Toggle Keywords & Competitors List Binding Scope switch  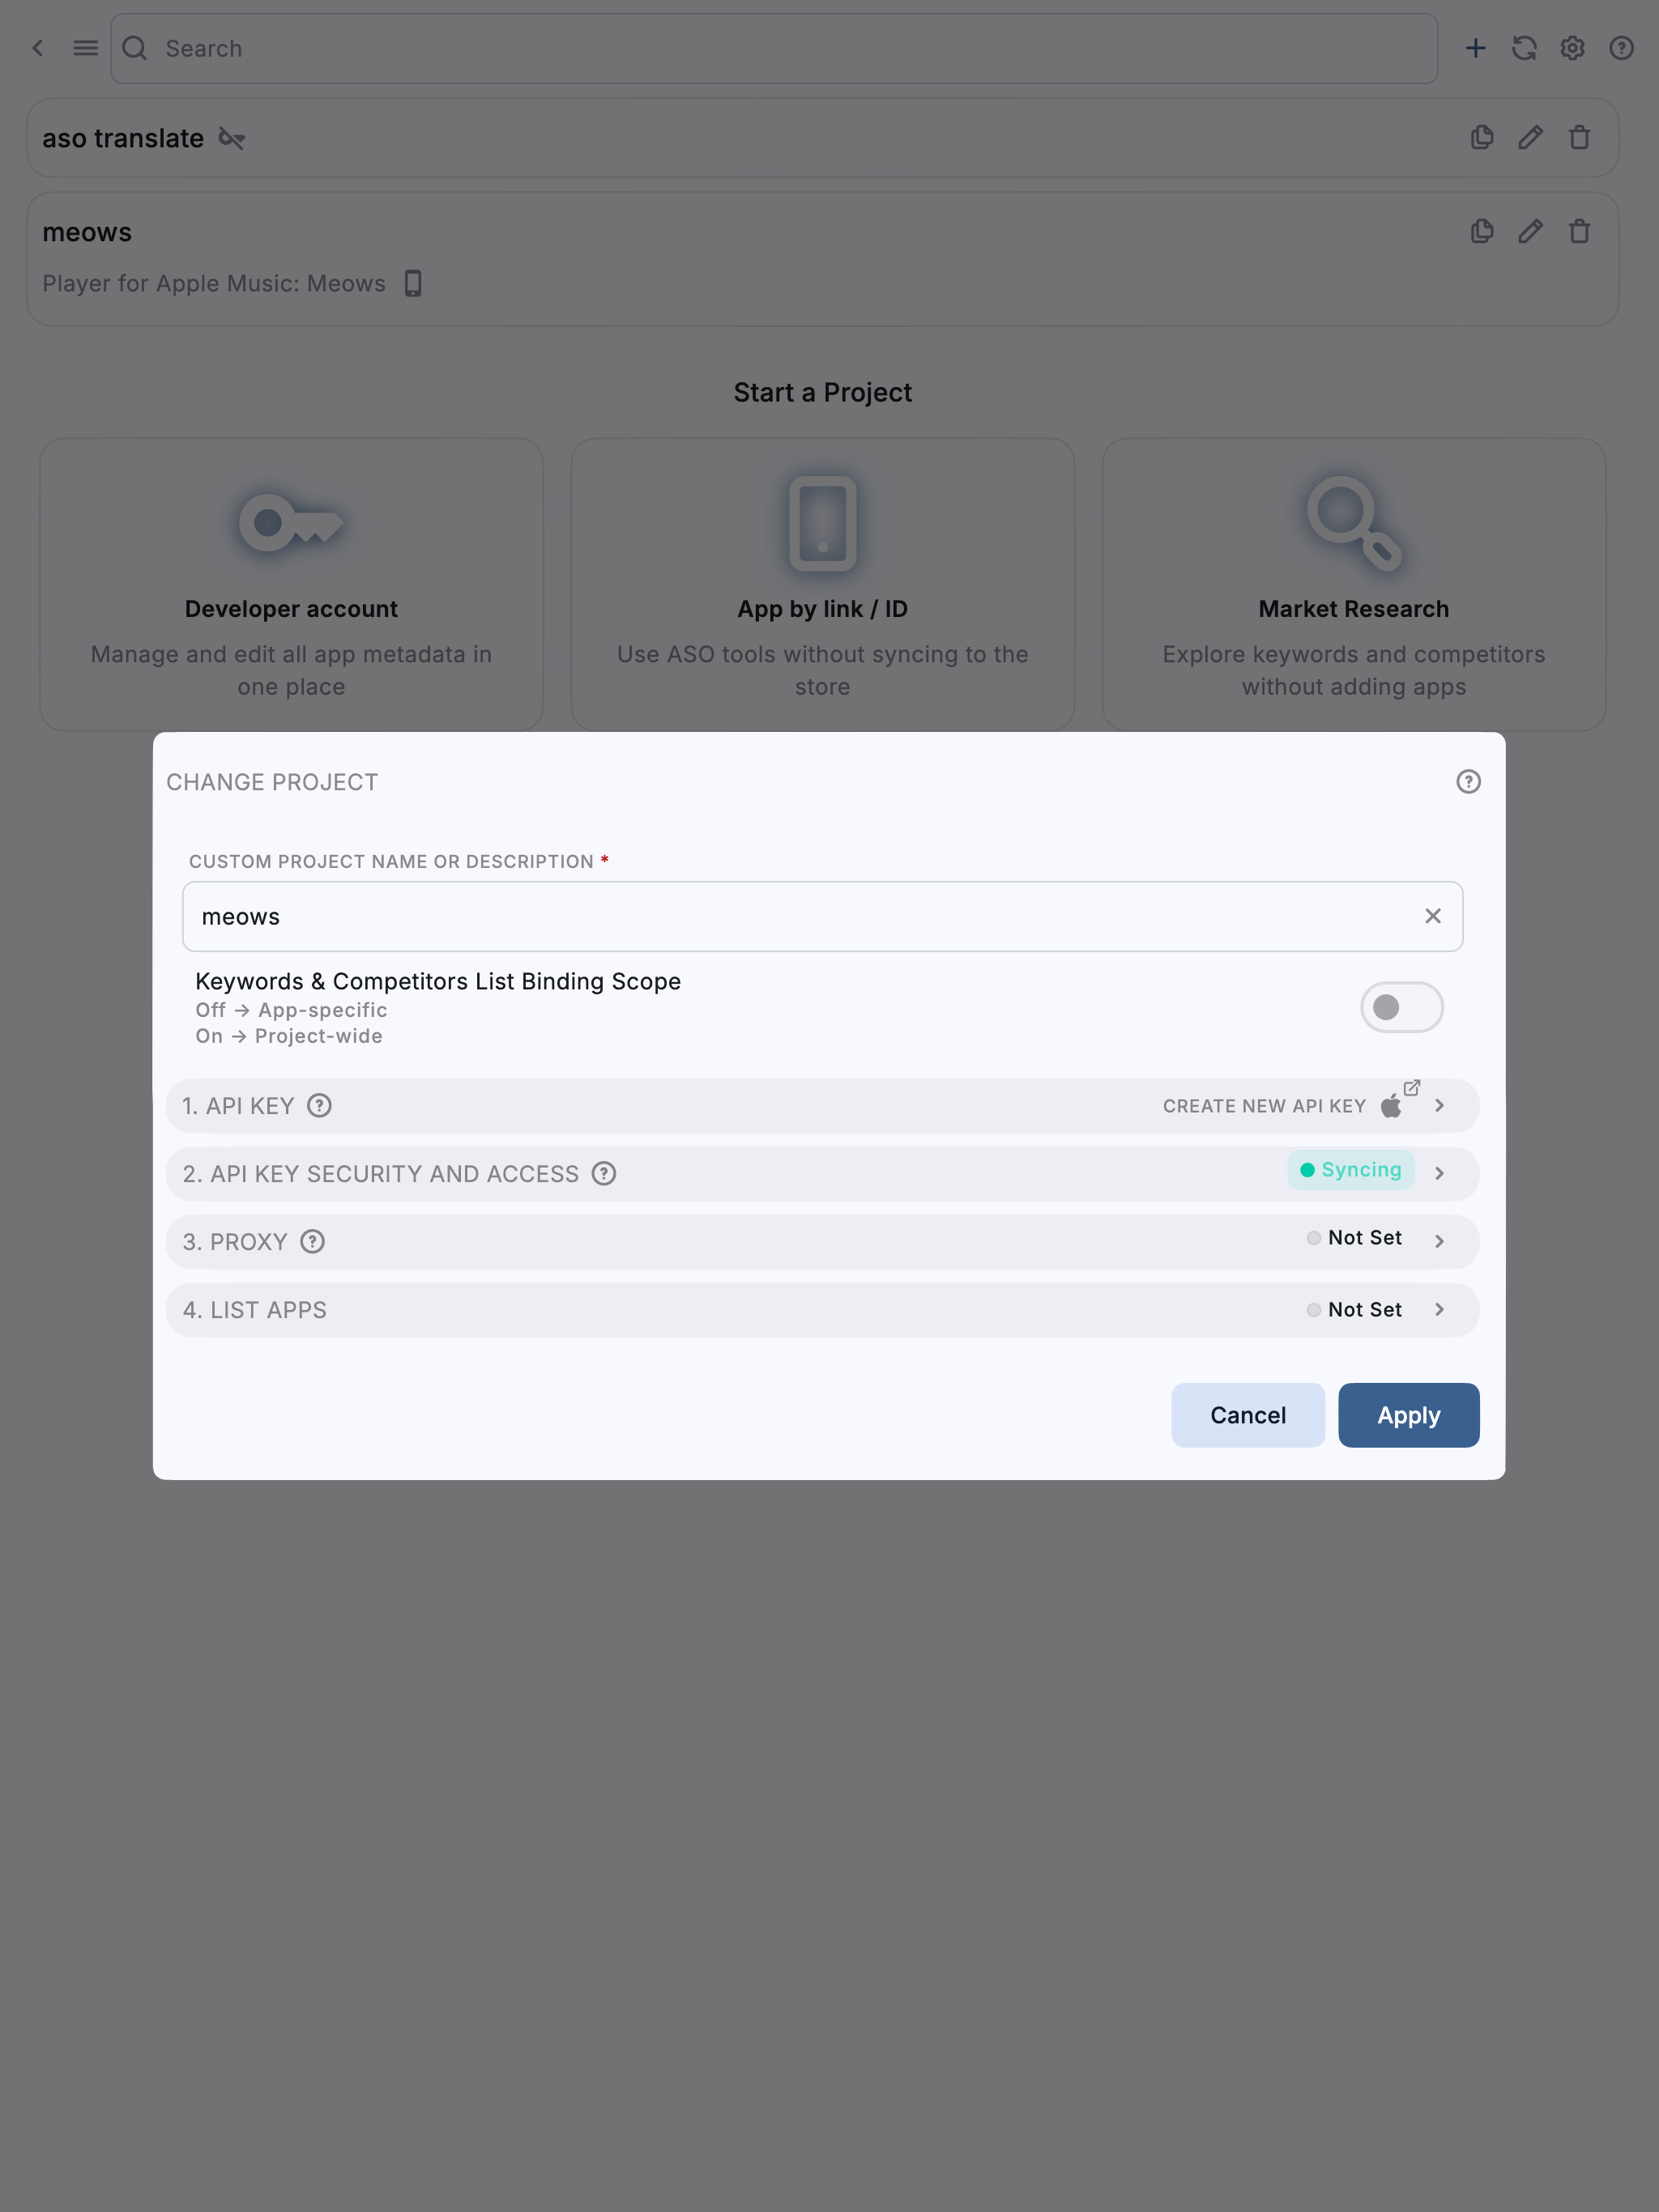pos(1401,1007)
